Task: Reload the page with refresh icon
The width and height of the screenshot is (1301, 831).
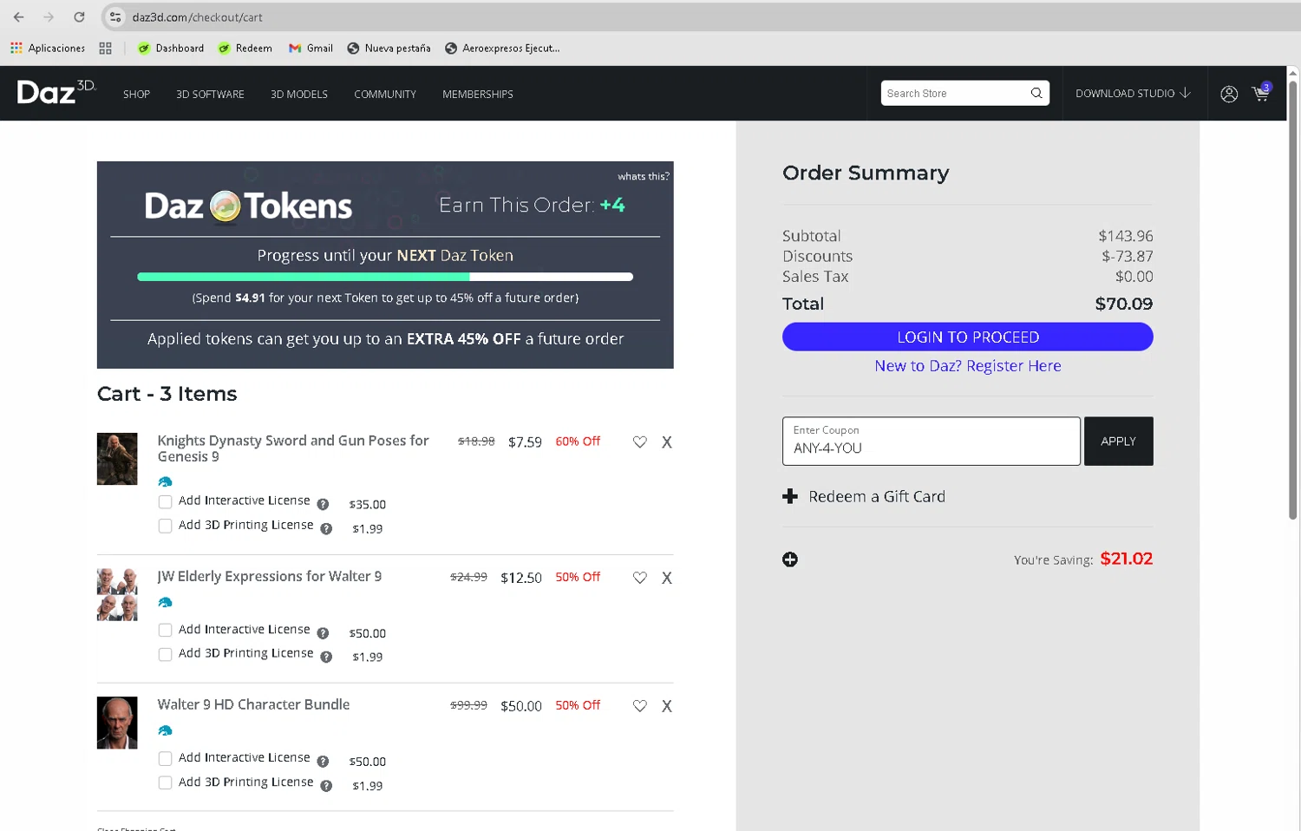Action: [79, 16]
